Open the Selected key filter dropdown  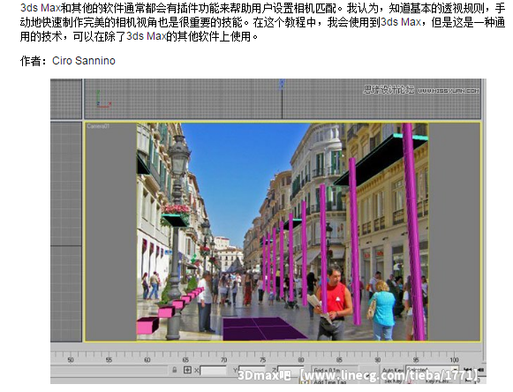[x=432, y=370]
